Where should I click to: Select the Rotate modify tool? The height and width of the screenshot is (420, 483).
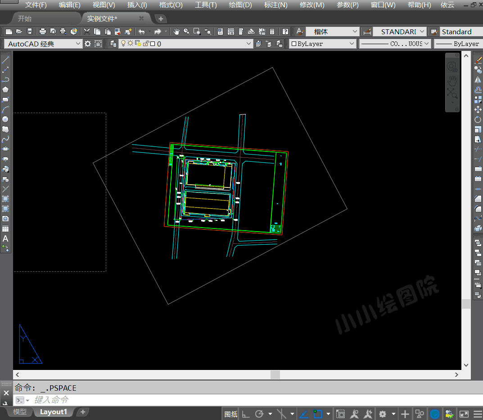tap(478, 119)
